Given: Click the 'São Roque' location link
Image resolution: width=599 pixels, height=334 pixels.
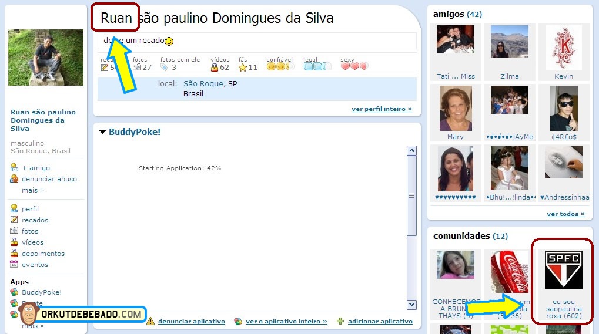Looking at the screenshot, I should (203, 83).
